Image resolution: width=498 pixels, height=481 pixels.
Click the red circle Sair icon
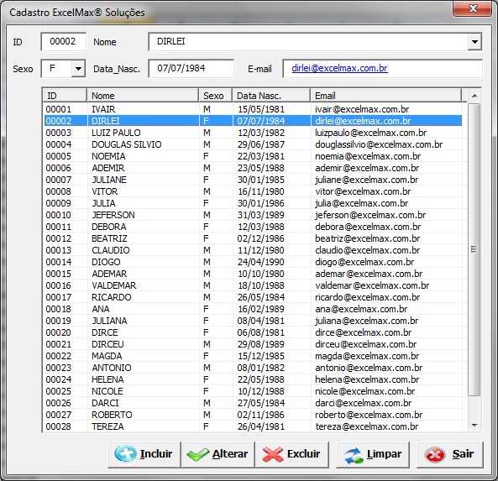point(435,455)
